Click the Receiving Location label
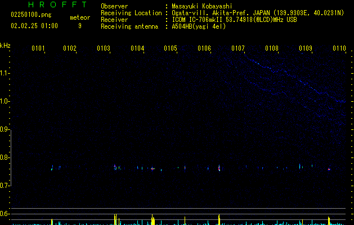The height and width of the screenshot is (225, 354). pos(131,13)
